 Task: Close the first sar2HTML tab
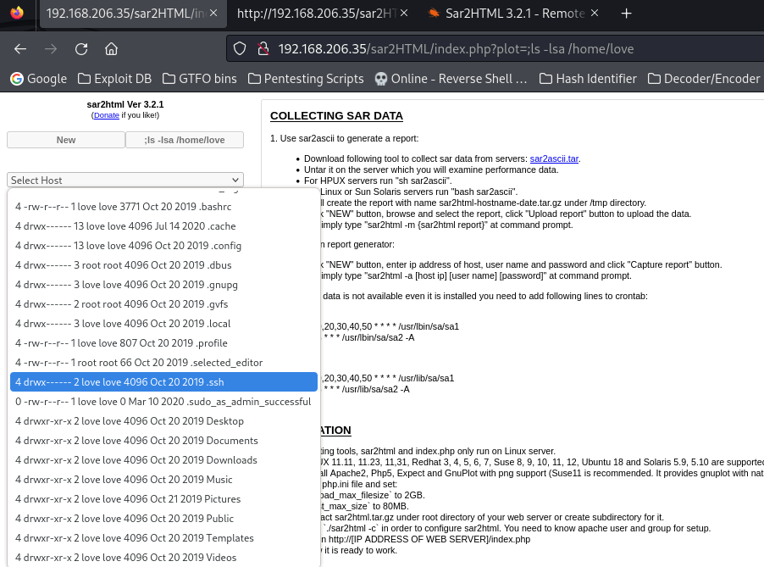[214, 14]
